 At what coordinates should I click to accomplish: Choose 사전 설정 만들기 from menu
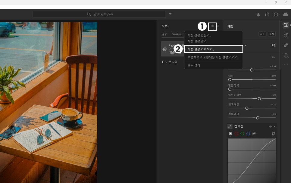[x=199, y=36]
